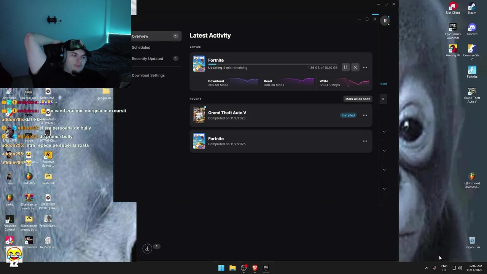Open Rockstar Games desktop shortcut
This screenshot has width=487, height=274.
pyautogui.click(x=48, y=159)
